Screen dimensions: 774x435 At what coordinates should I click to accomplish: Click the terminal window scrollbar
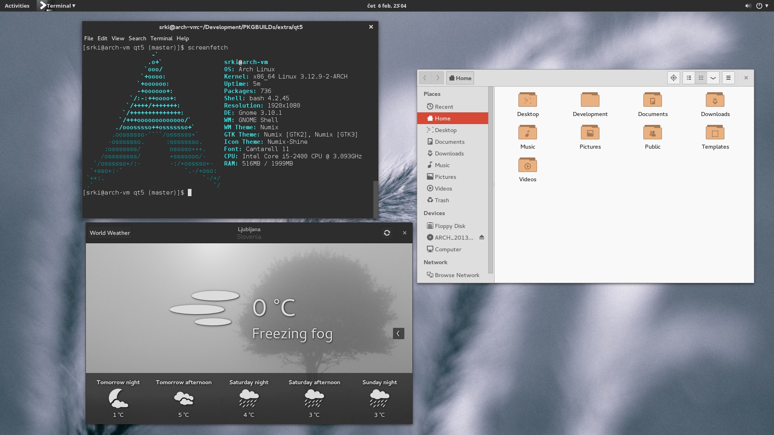click(x=375, y=199)
